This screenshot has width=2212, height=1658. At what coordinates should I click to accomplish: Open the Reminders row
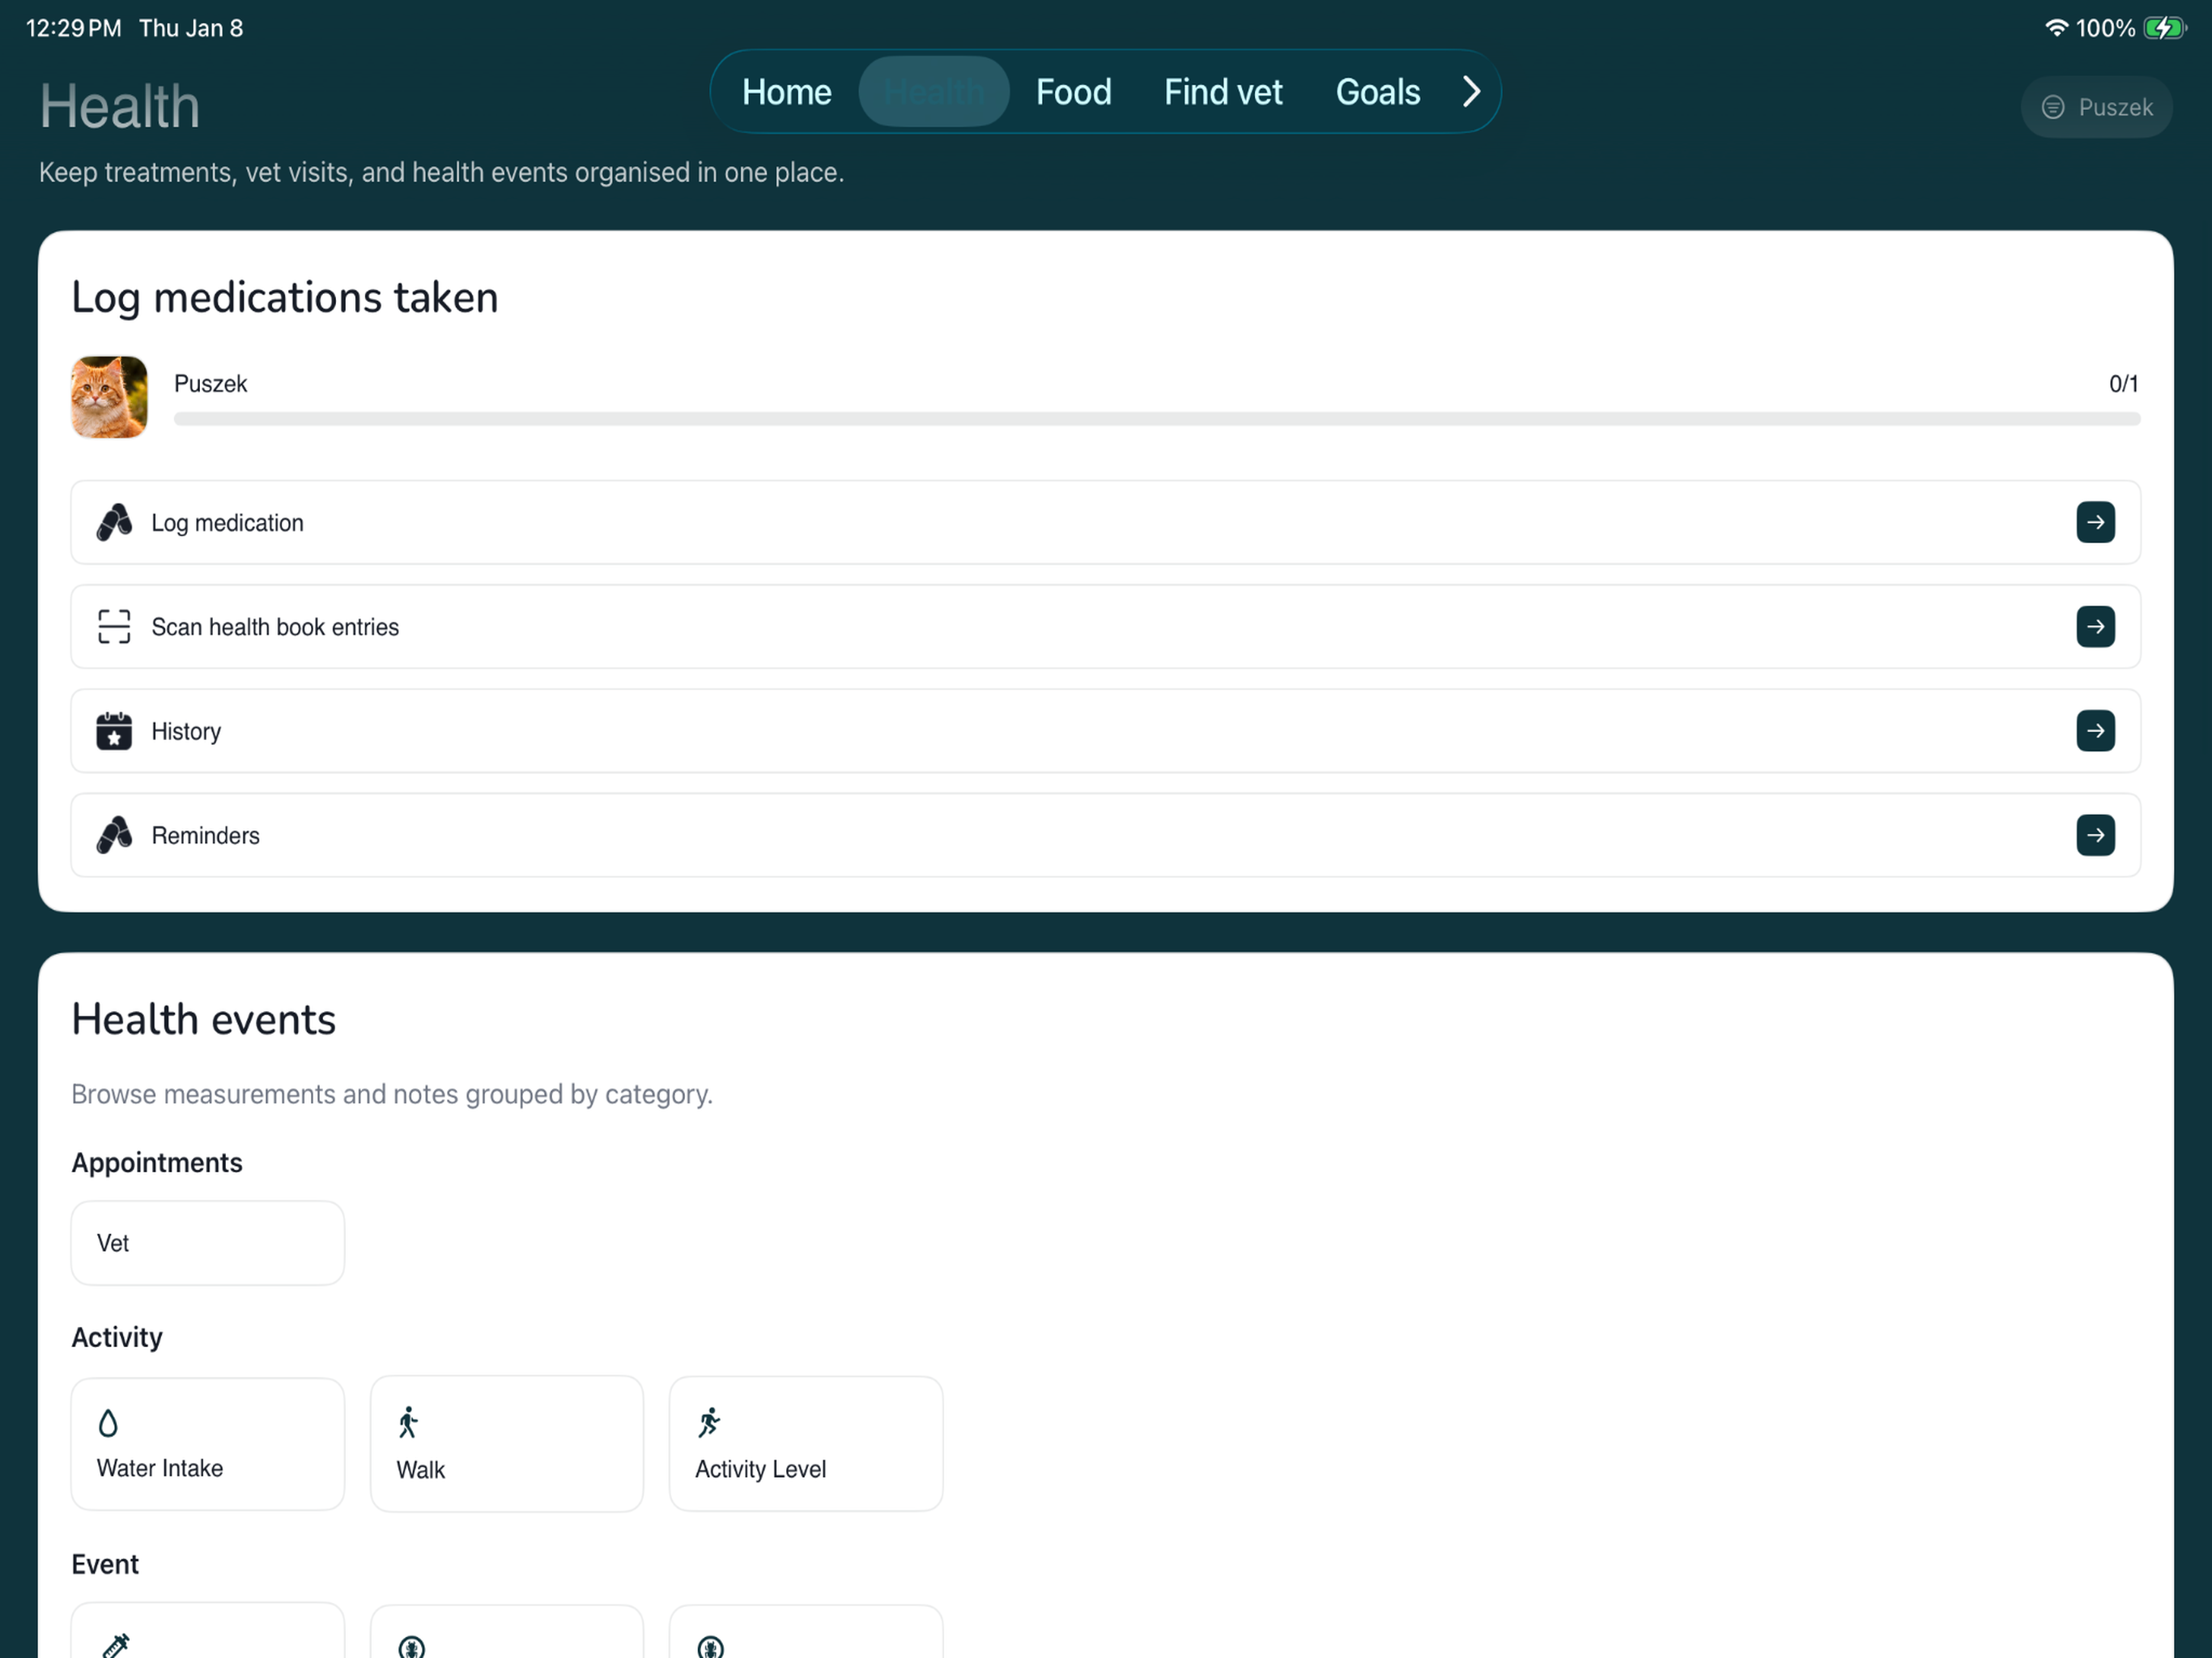1105,835
